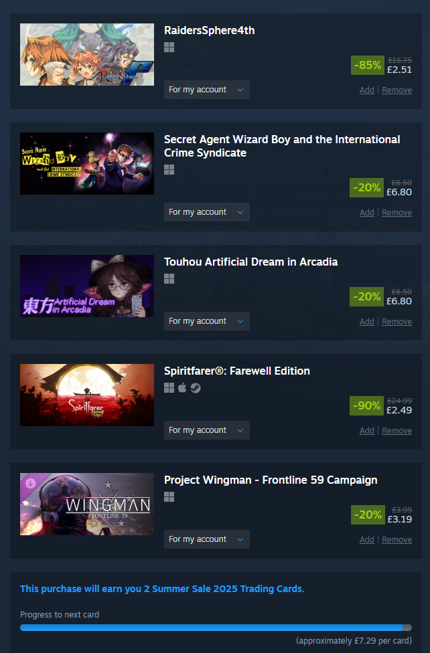Click the Windows icon under RaidersSphere4th

[169, 48]
